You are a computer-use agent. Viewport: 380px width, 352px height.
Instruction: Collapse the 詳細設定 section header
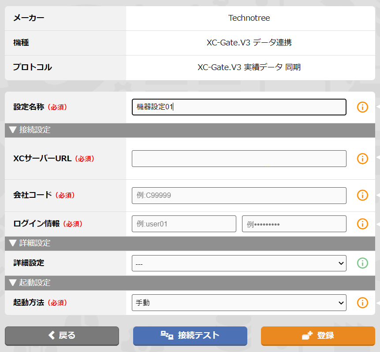coord(190,243)
